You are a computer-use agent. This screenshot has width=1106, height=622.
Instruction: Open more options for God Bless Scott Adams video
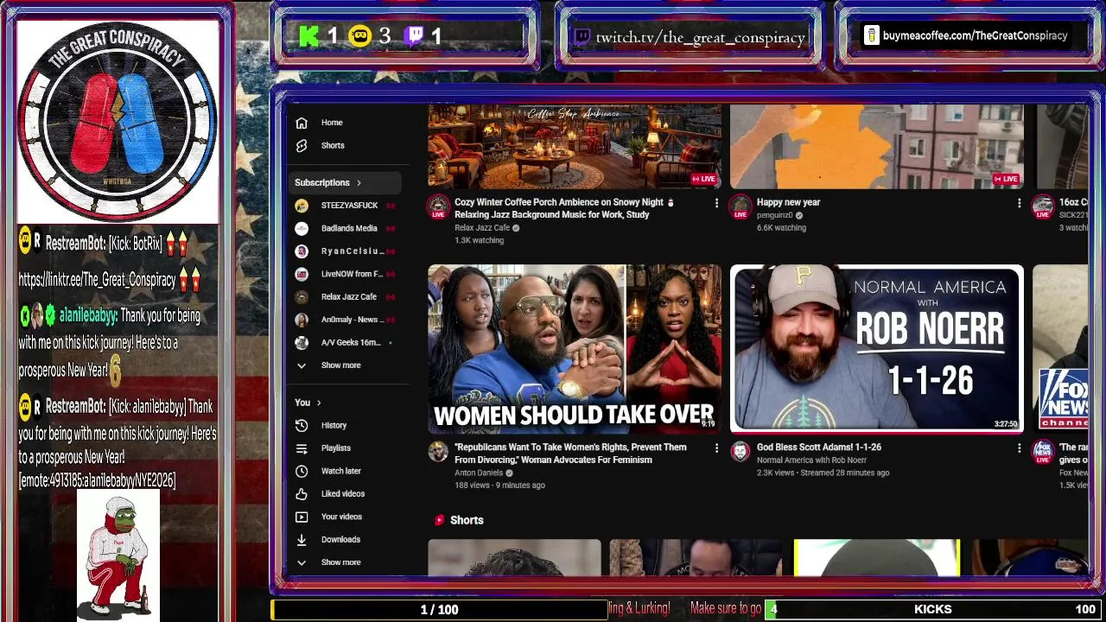click(1018, 447)
